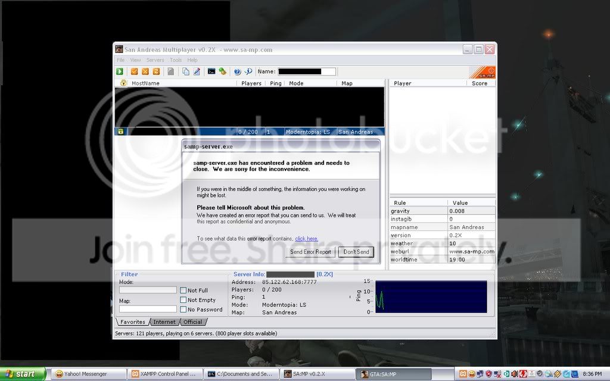This screenshot has width=610, height=381.
Task: Click the disconnected network tray icon
Action: (497, 374)
